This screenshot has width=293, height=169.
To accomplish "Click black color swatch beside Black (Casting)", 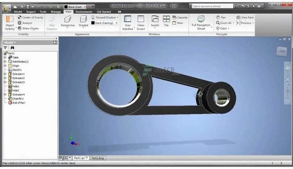I will [x=93, y=23].
